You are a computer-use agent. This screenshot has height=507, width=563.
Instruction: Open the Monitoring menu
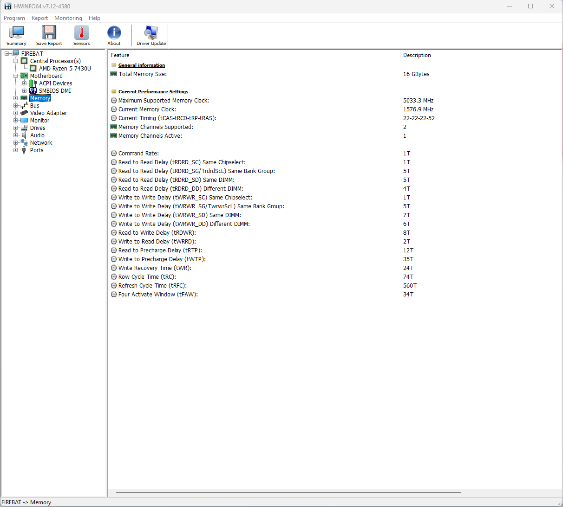(x=68, y=18)
